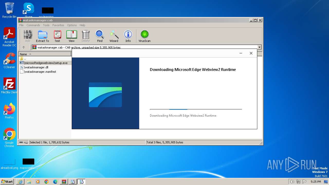Screen dimensions: 329x185
Task: Switch to active Webview2 setup taskbar button
Action: 81,182
